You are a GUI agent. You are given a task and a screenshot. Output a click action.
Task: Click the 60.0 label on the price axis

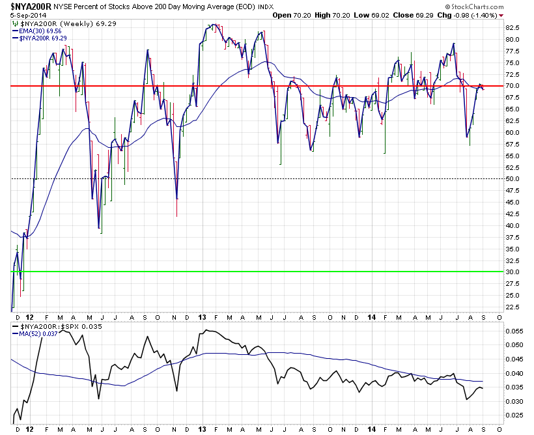(x=513, y=132)
